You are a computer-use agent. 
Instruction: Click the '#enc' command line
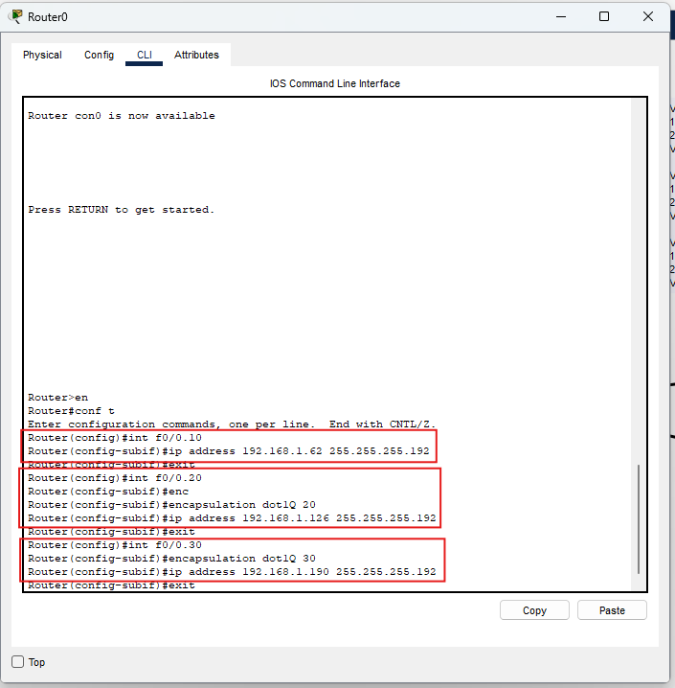(108, 492)
